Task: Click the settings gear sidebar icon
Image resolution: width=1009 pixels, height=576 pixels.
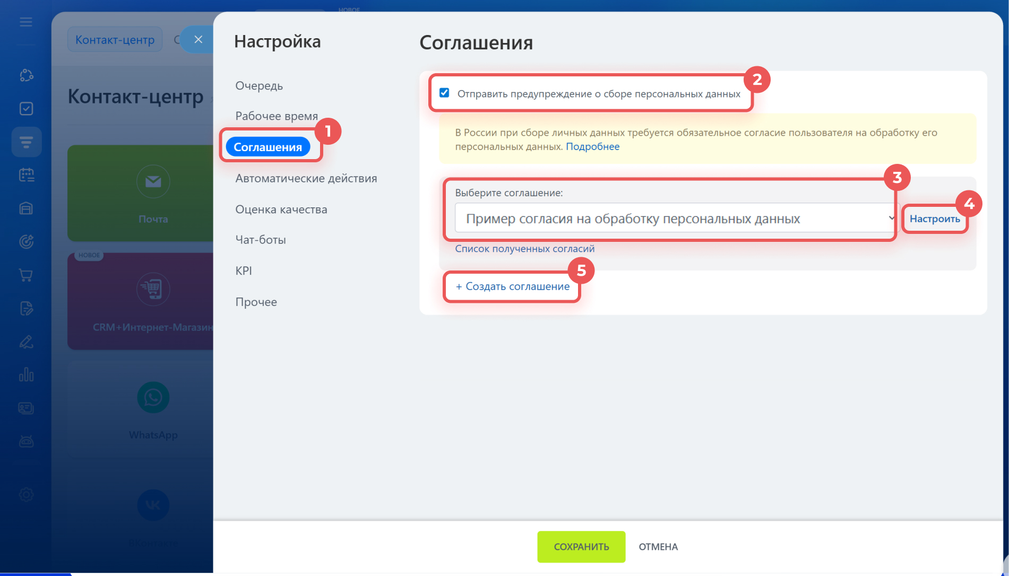Action: point(26,494)
